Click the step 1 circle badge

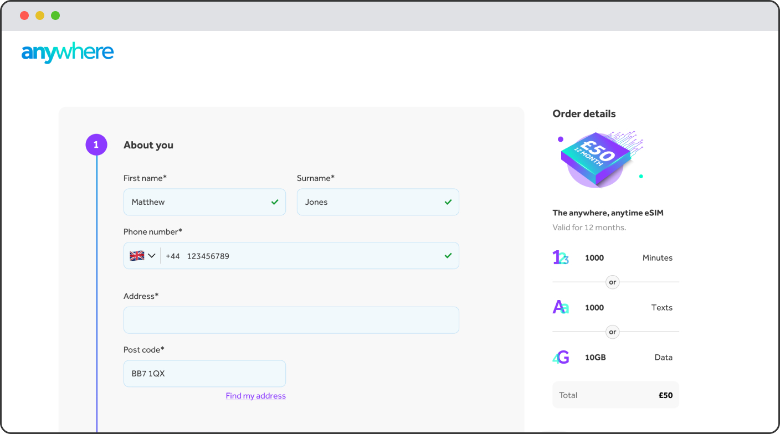pos(96,145)
